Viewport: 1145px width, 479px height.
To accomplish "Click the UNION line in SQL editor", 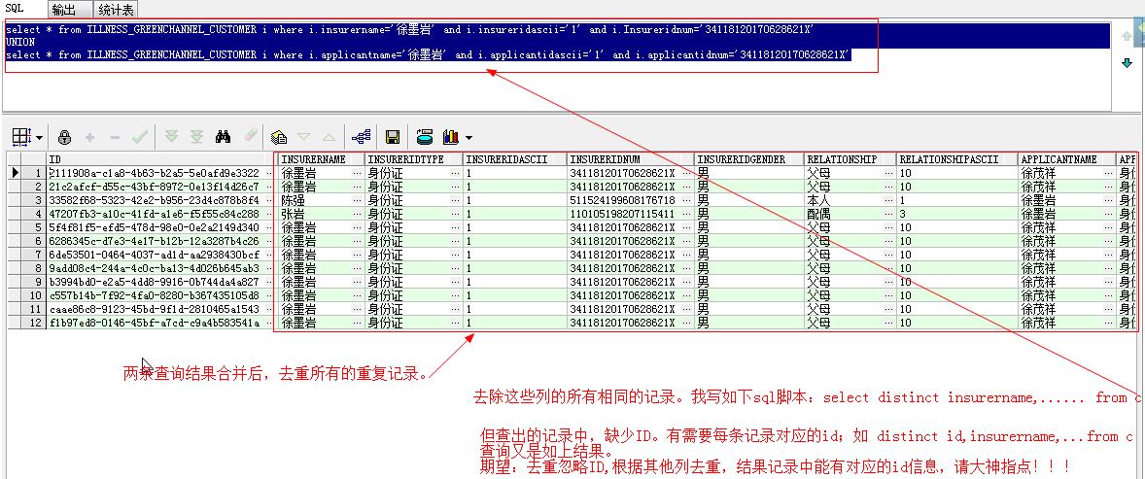I will click(20, 43).
